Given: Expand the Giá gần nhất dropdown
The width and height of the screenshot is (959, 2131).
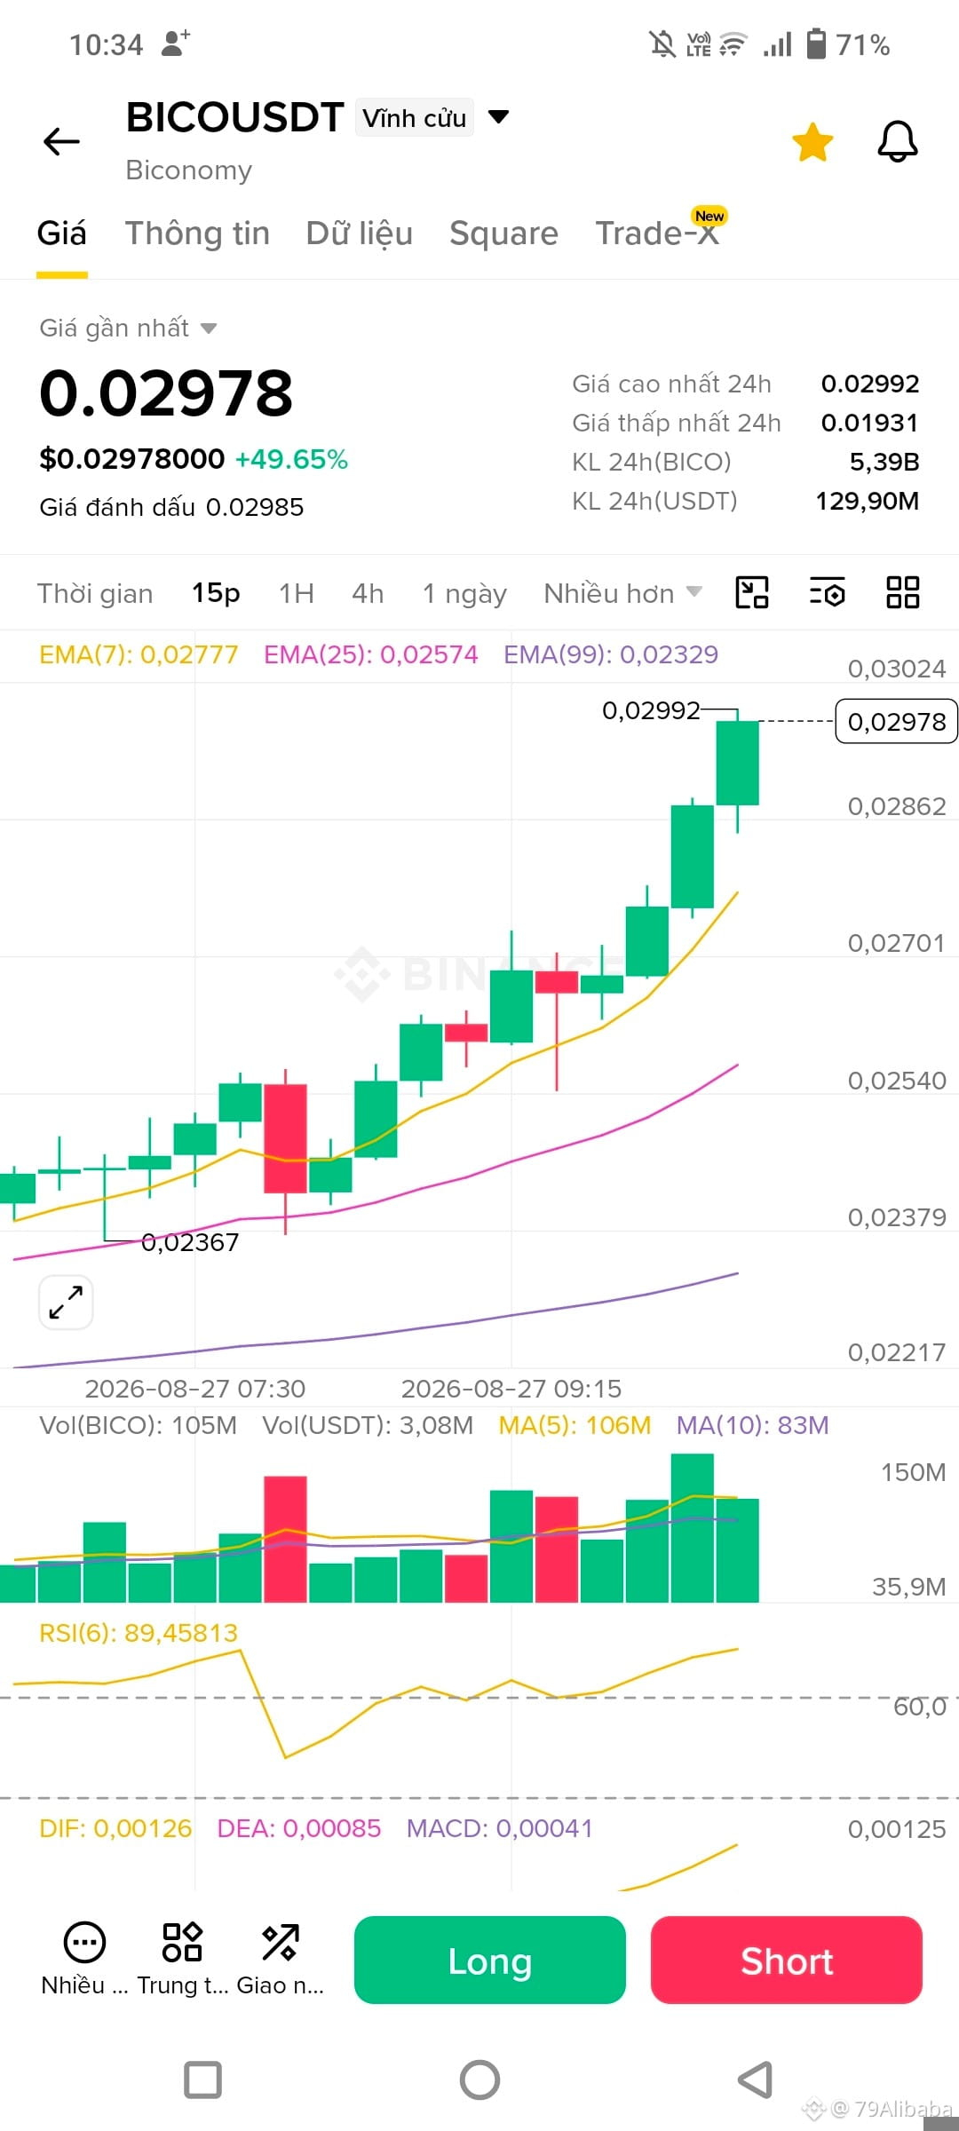Looking at the screenshot, I should tap(128, 328).
